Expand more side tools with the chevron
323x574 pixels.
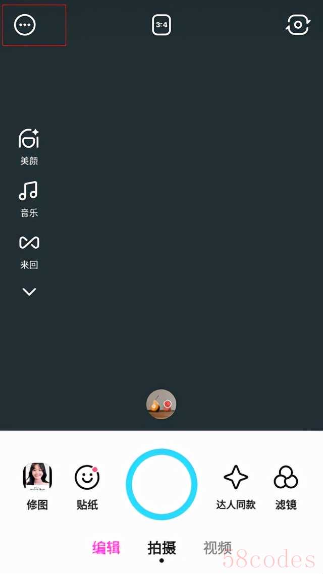(x=29, y=292)
